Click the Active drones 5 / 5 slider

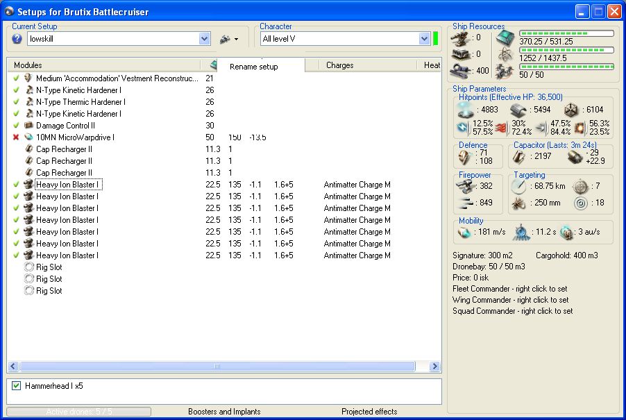(79, 412)
